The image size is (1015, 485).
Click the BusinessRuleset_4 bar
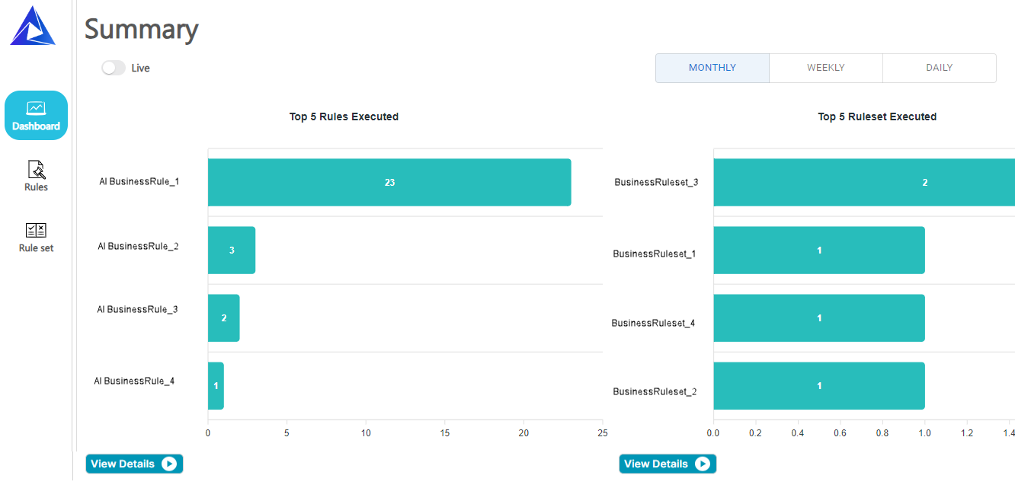819,318
